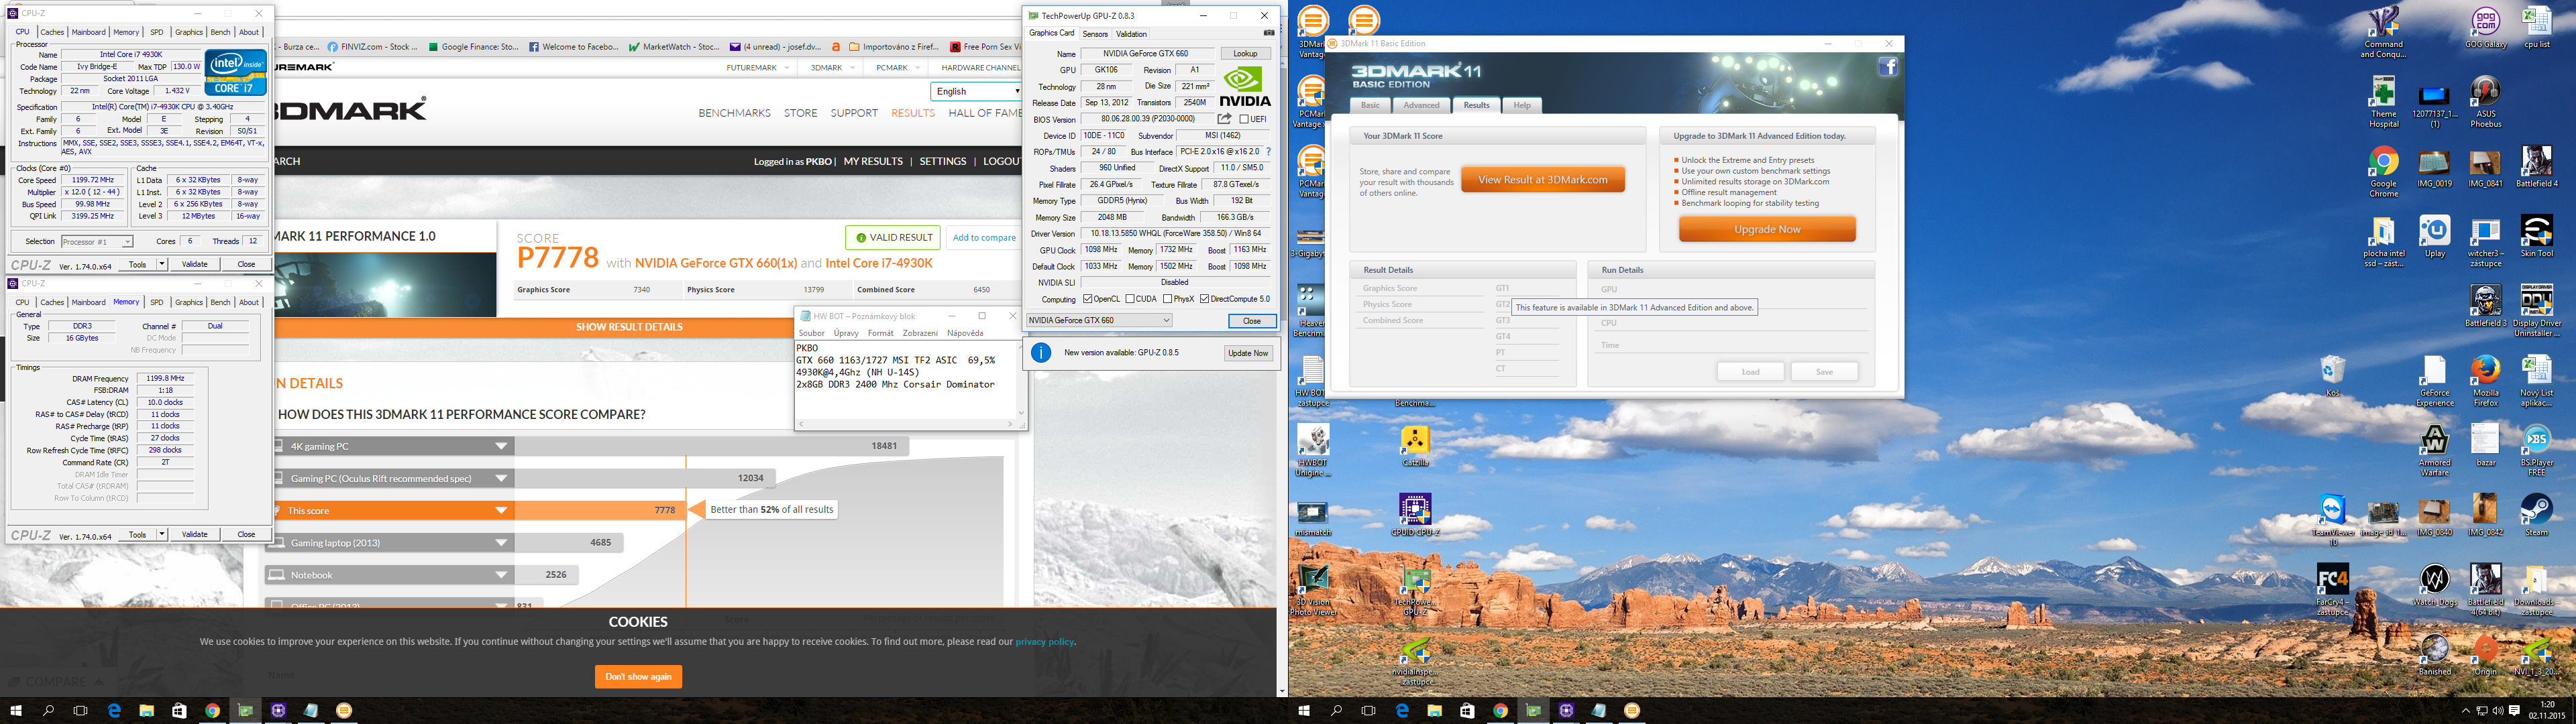The height and width of the screenshot is (724, 2576).
Task: Open the Advanced tab in 3DMark 11
Action: click(1421, 105)
